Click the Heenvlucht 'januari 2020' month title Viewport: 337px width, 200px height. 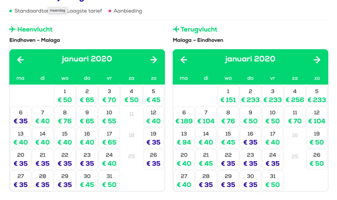pos(87,59)
